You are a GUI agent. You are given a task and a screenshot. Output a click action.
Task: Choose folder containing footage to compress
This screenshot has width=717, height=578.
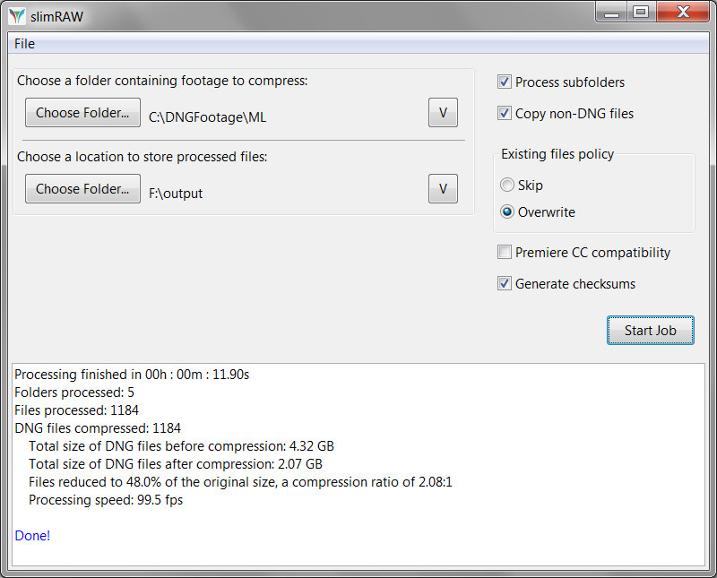[82, 113]
